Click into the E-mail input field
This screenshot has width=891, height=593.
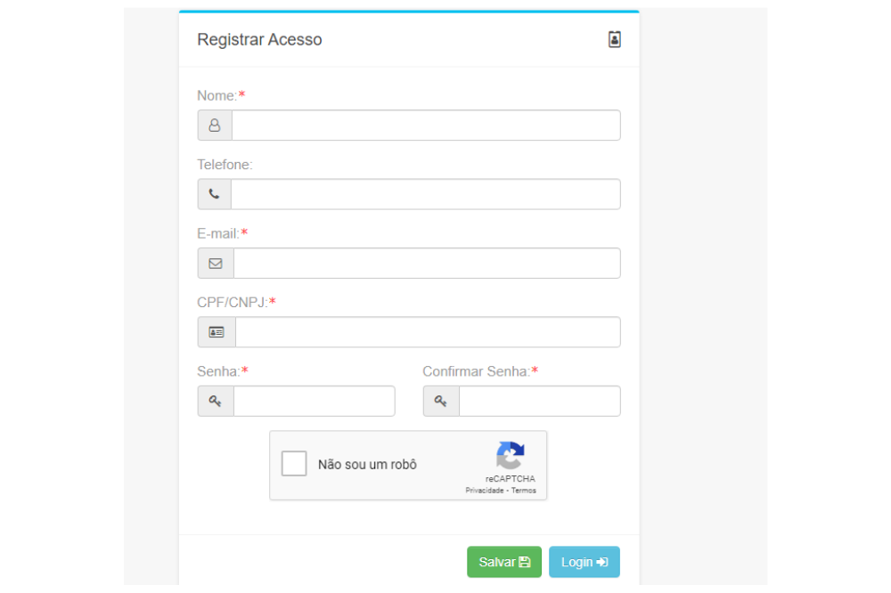coord(426,264)
